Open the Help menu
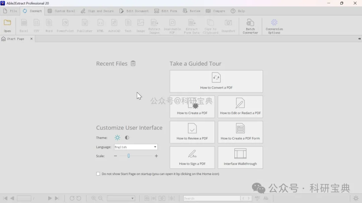 coord(238,11)
